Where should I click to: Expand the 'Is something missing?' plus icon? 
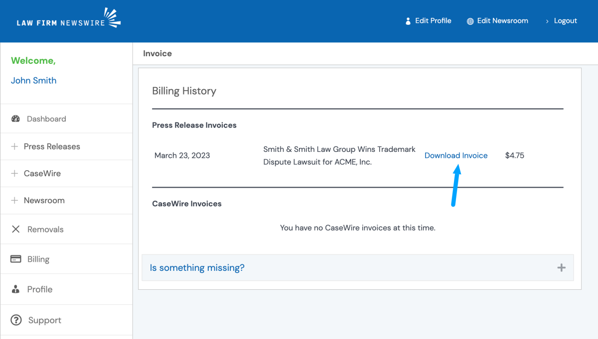[561, 268]
